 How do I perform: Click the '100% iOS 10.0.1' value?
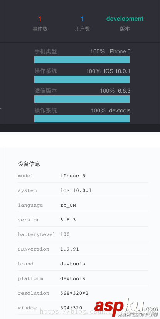pyautogui.click(x=108, y=71)
